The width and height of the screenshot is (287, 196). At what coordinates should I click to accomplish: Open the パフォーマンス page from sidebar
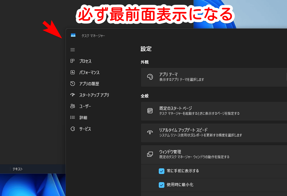click(73, 72)
